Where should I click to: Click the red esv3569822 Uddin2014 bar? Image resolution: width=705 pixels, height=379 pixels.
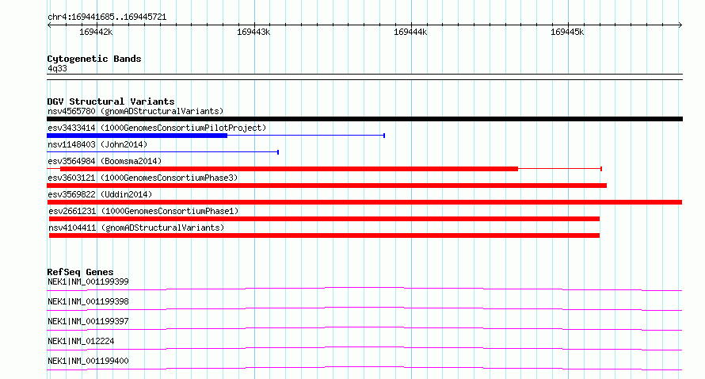coord(364,202)
